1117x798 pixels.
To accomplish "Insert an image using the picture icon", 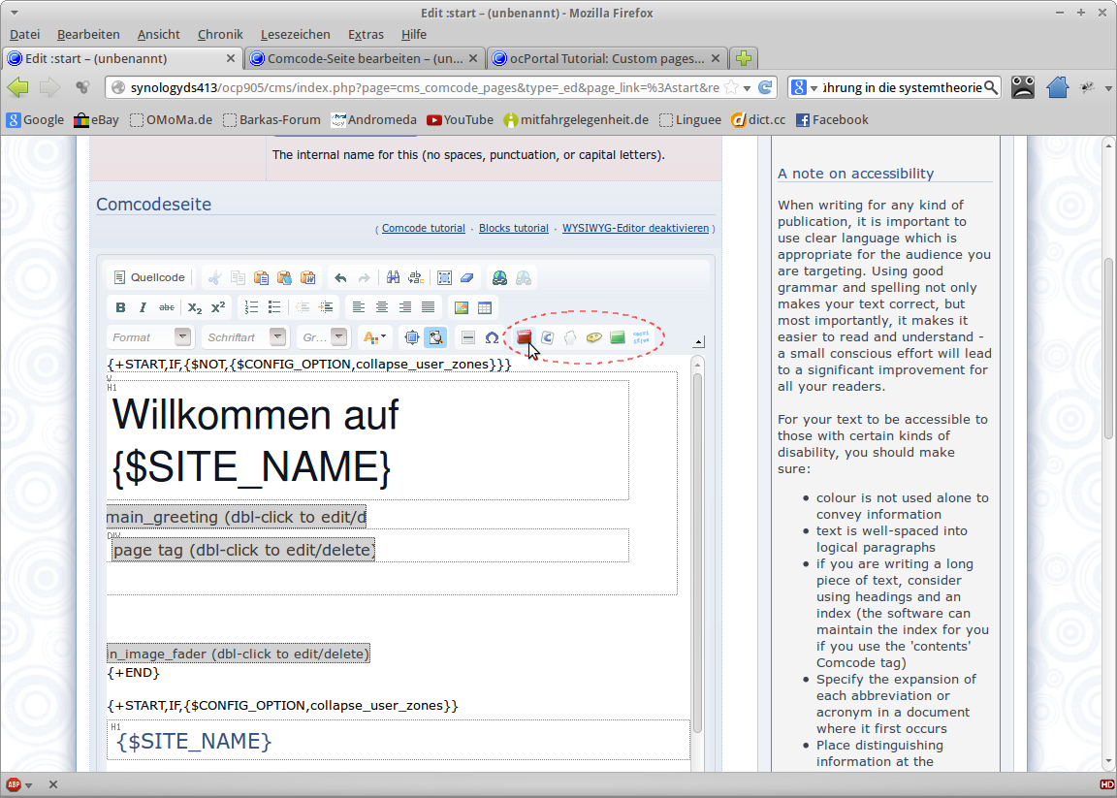I will tap(462, 307).
